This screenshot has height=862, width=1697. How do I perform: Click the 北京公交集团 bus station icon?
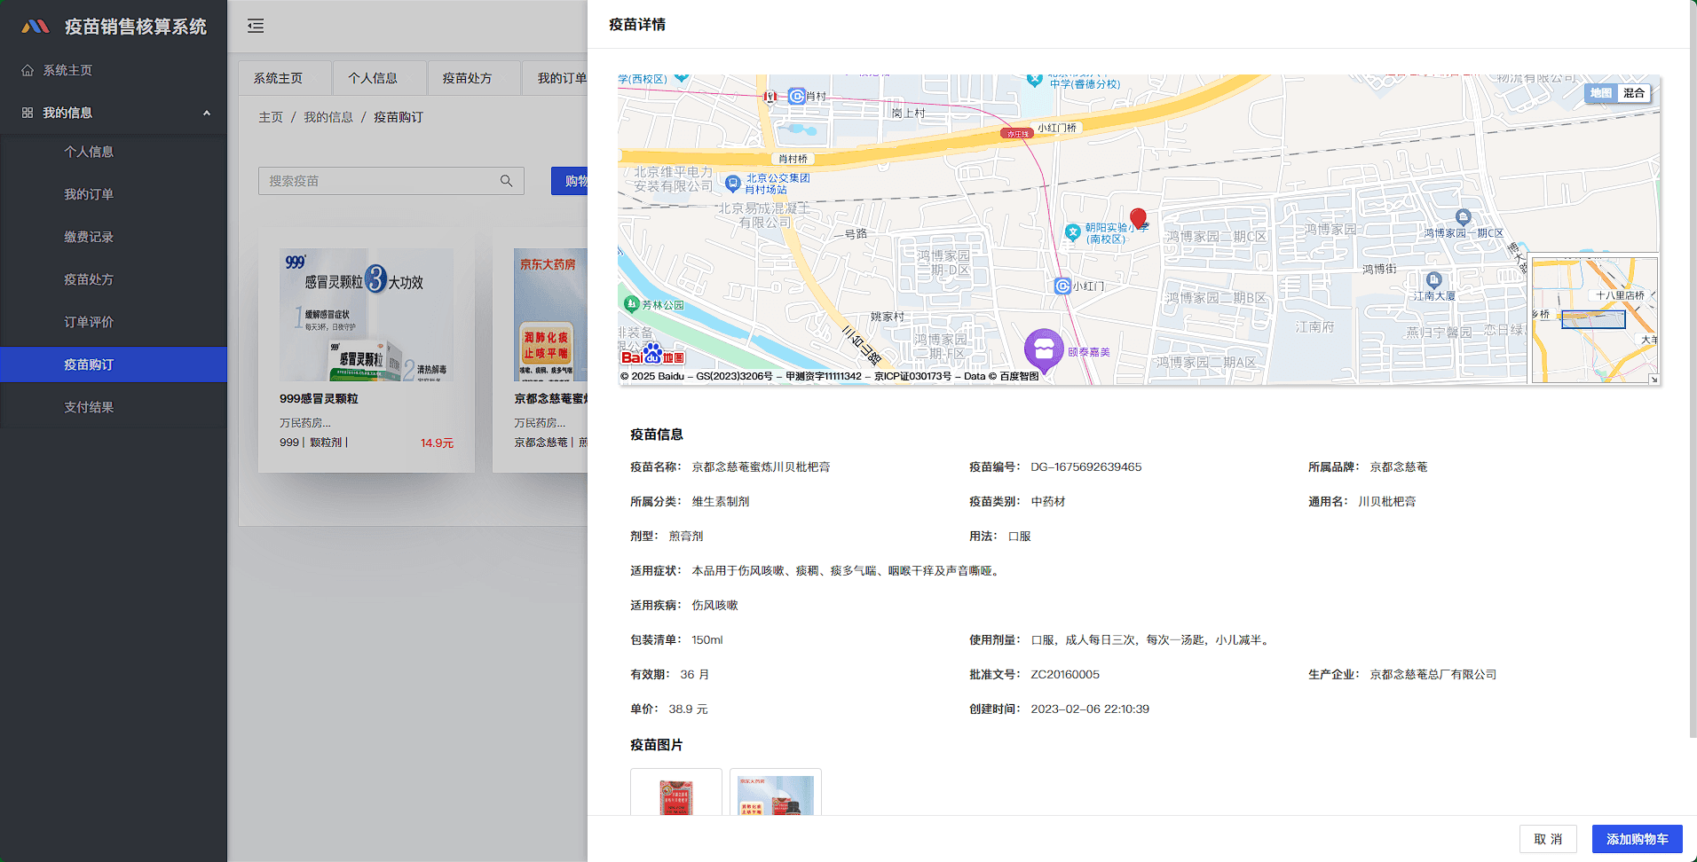732,184
